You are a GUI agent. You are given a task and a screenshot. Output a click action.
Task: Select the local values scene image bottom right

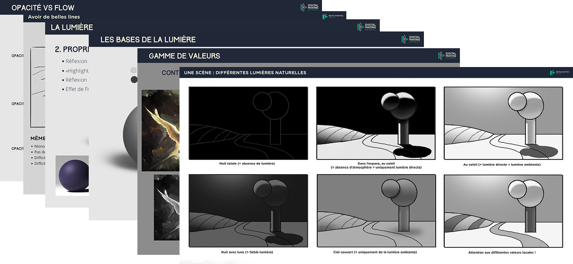pos(503,211)
